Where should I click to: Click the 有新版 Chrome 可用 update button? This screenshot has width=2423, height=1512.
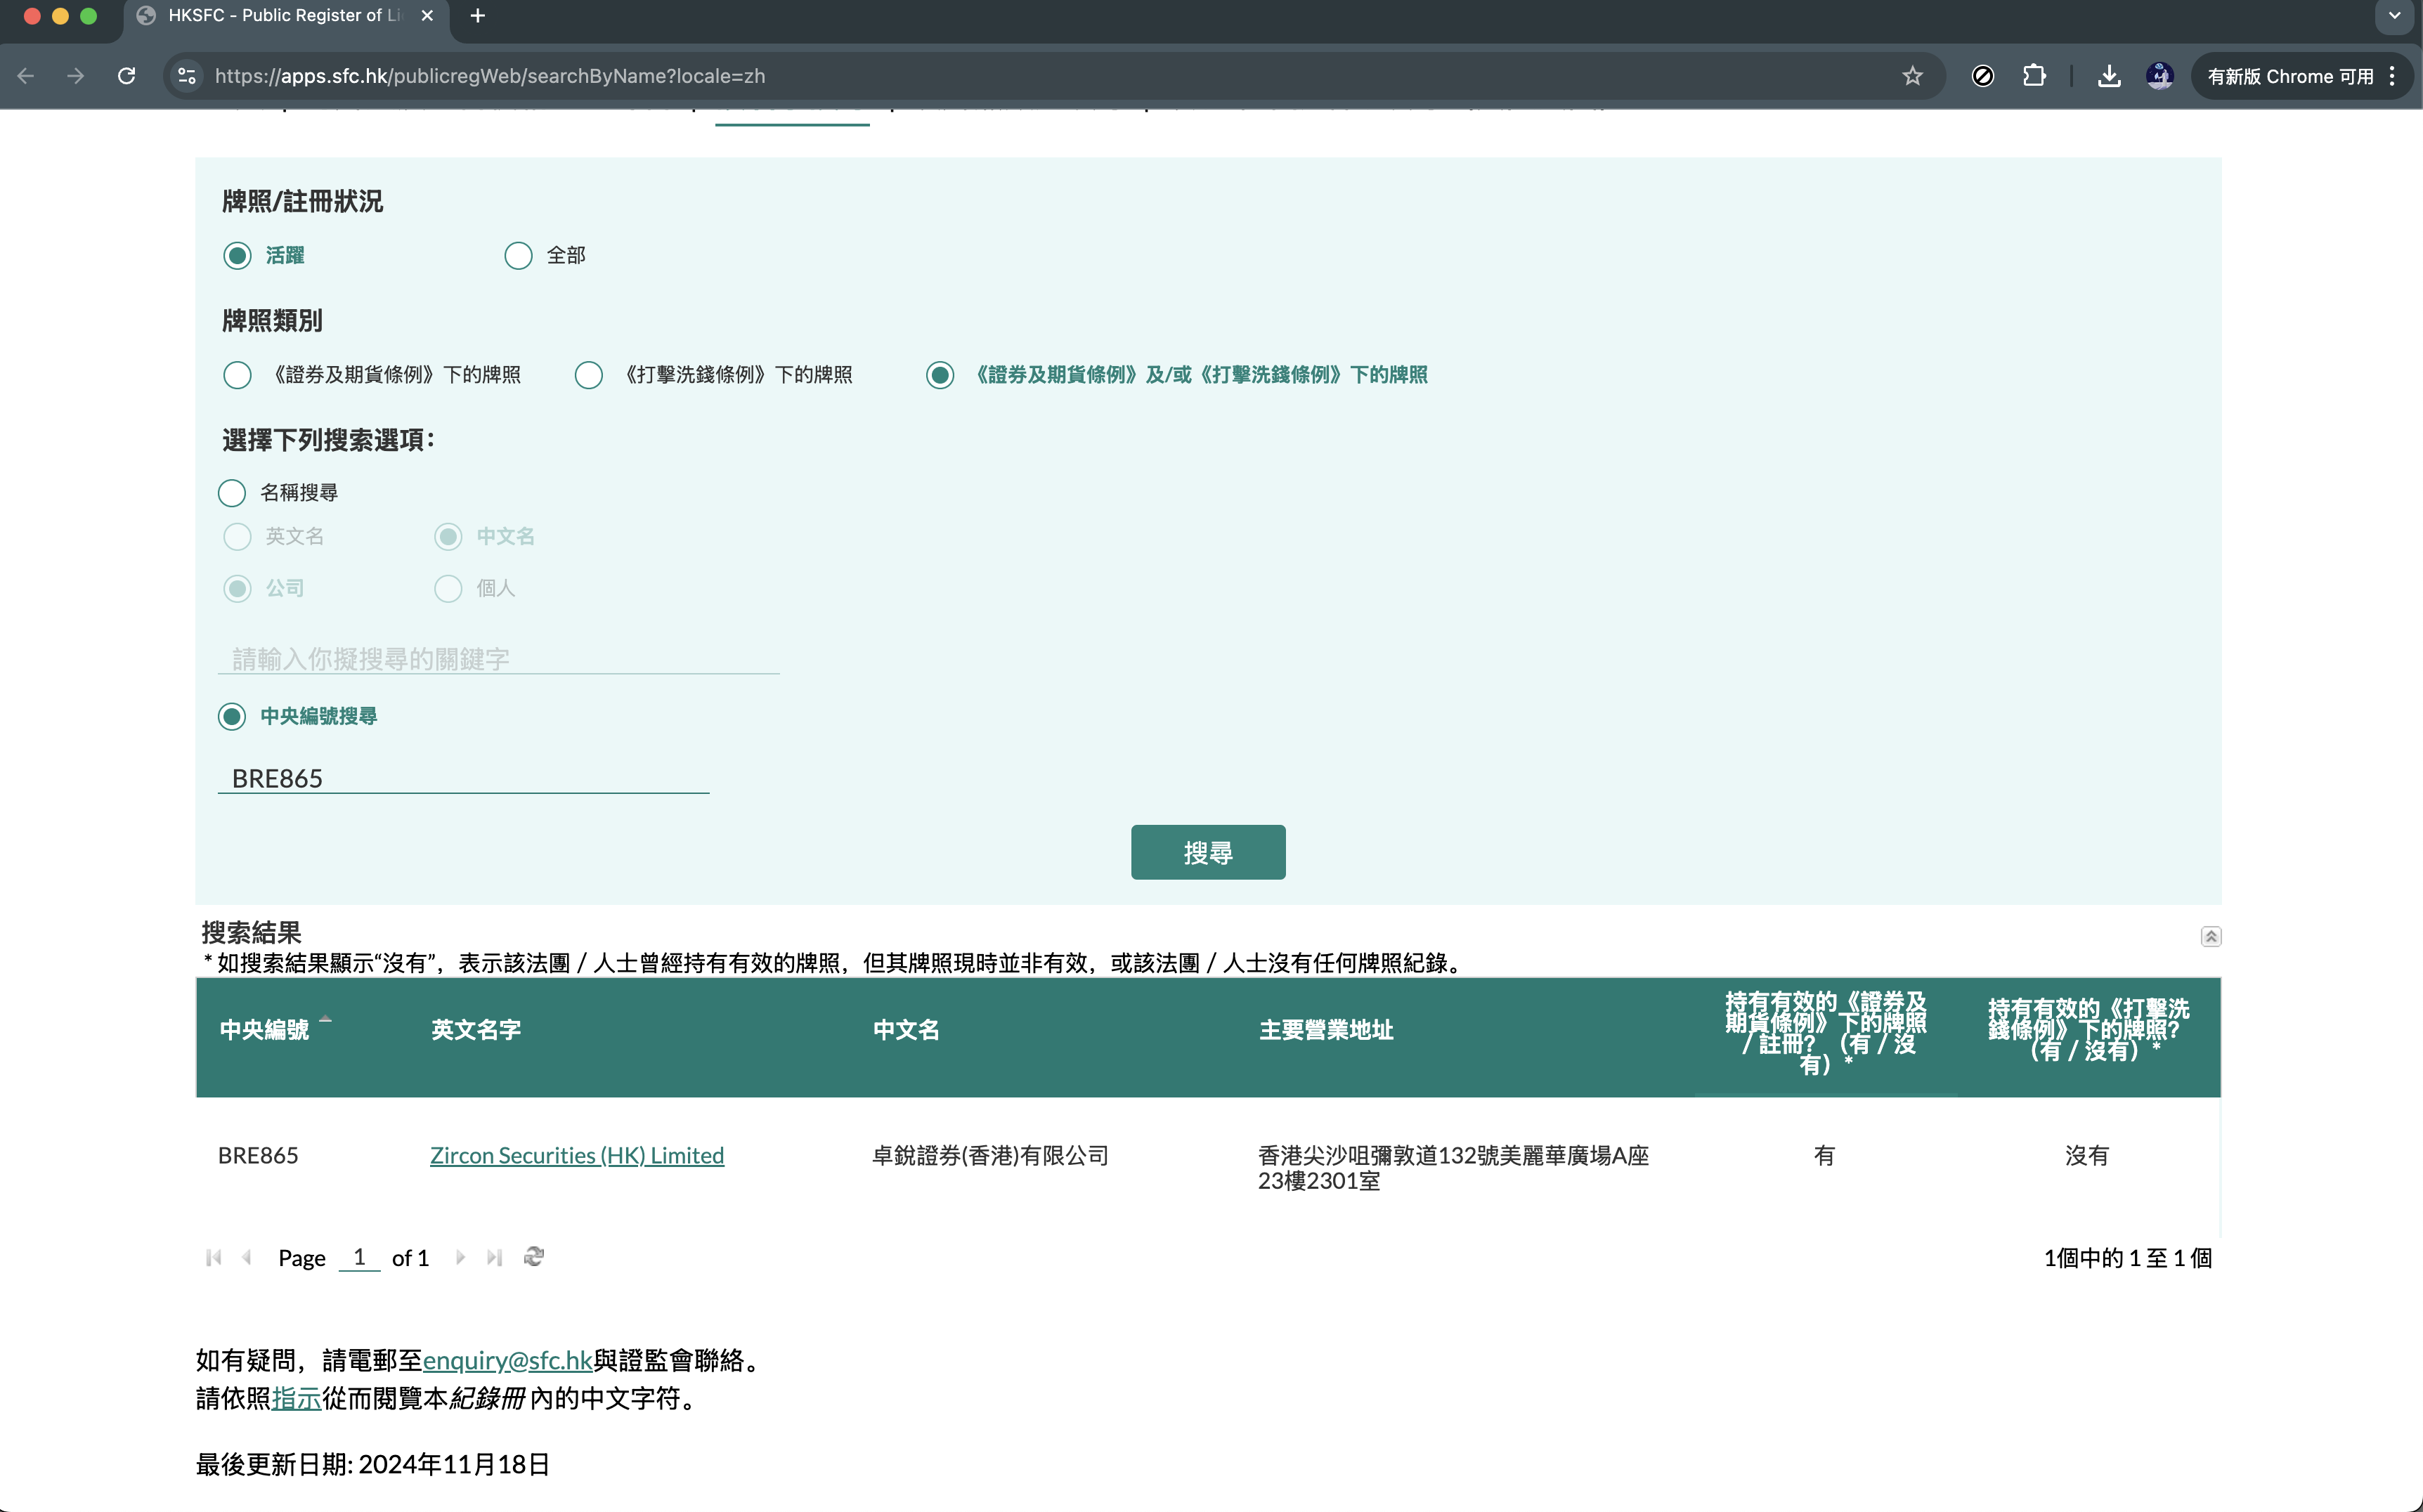(2289, 76)
